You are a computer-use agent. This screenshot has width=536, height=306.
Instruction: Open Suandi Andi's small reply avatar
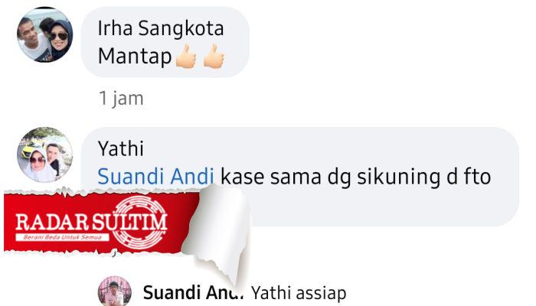115,291
